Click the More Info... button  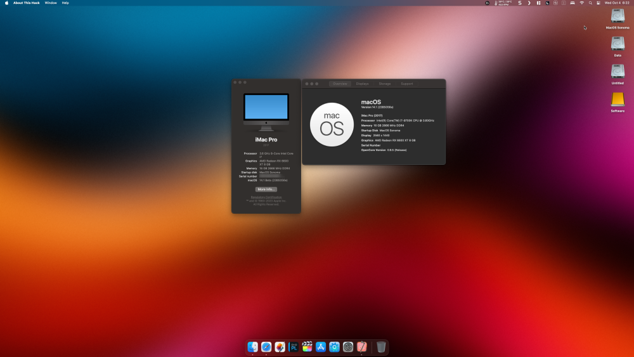tap(266, 189)
